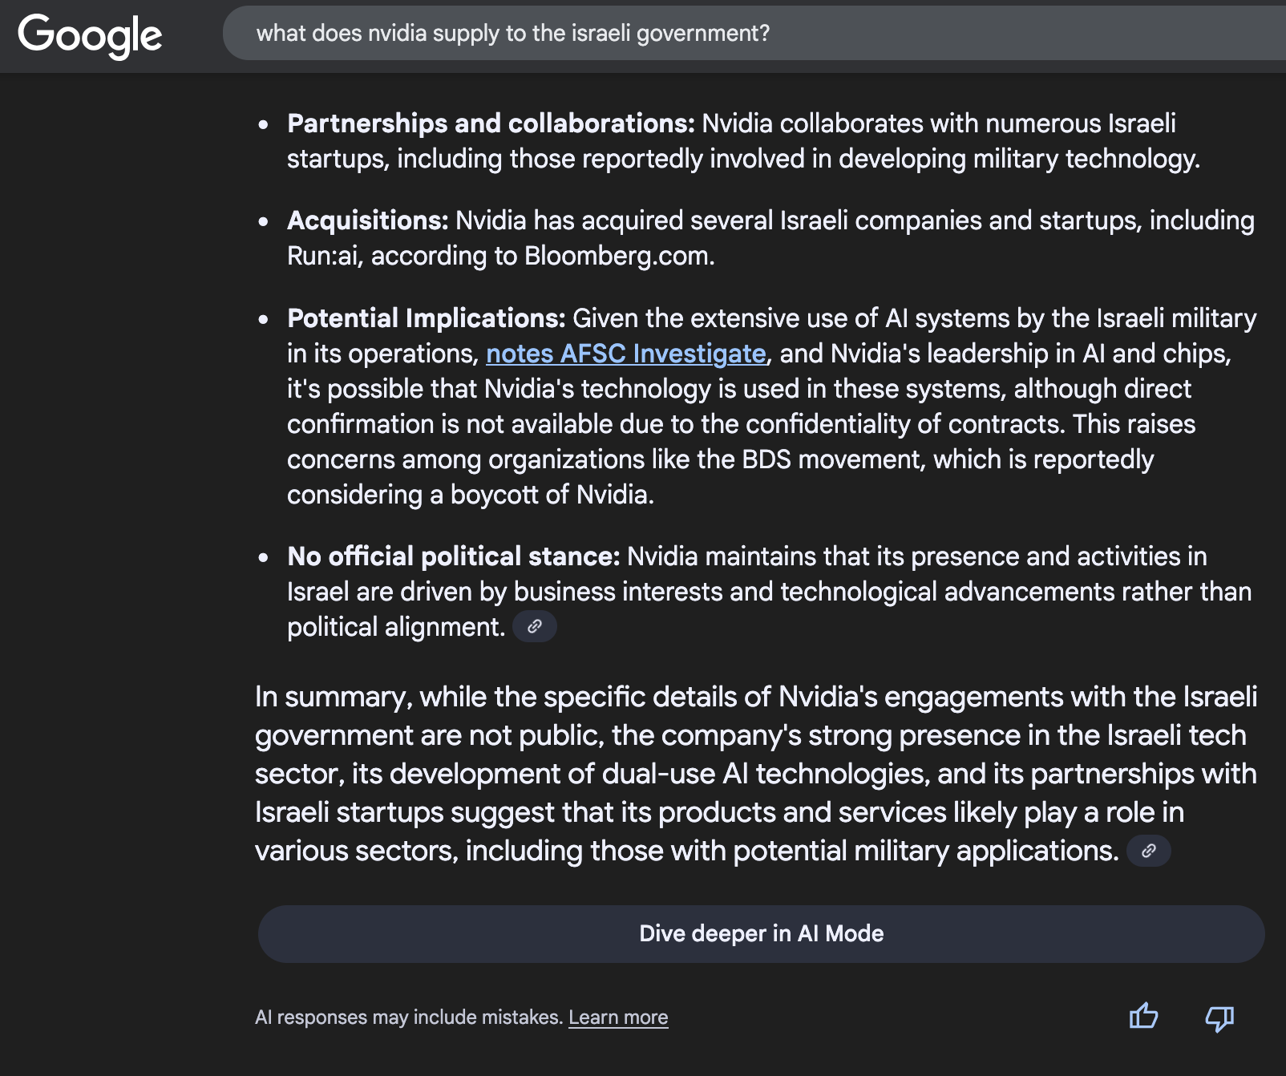Click the 'No official political stance:' heading
The width and height of the screenshot is (1286, 1076).
(x=453, y=556)
